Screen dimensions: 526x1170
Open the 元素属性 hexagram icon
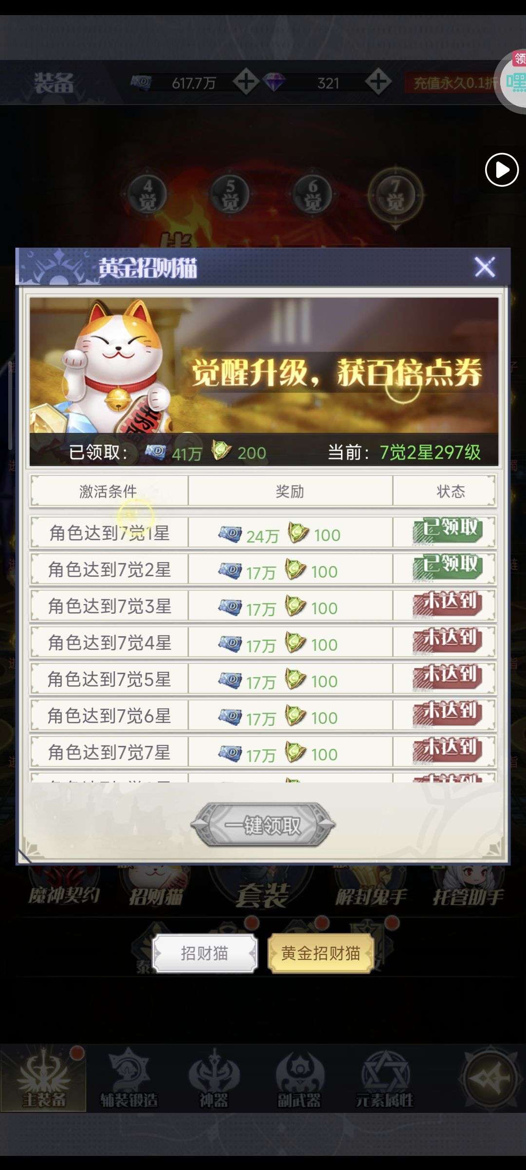click(x=385, y=1078)
